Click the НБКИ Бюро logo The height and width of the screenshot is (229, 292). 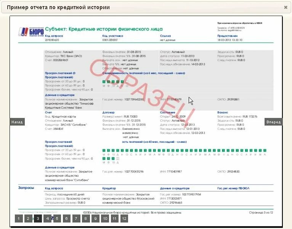[x=31, y=32]
